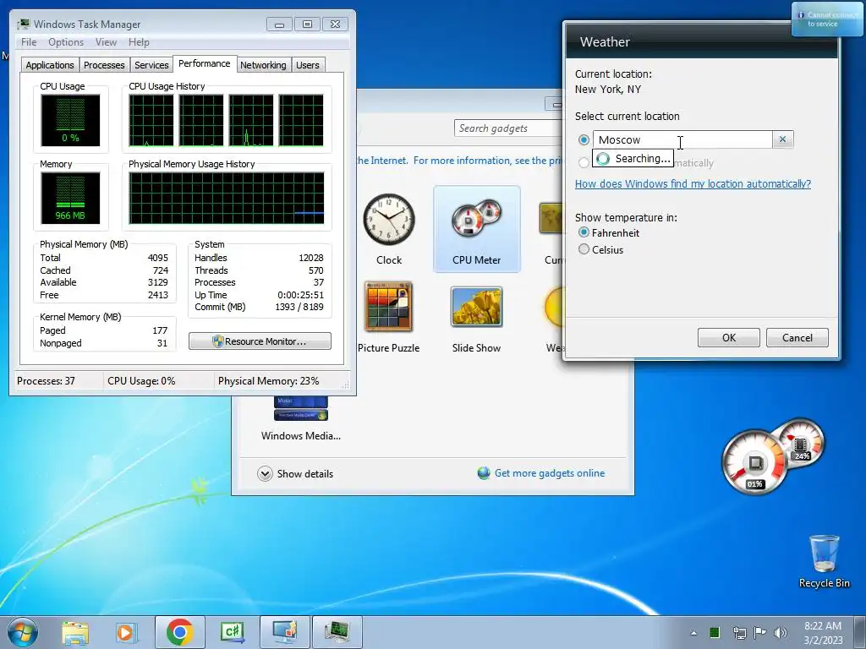Switch to the Networking tab
Viewport: 866px width, 649px height.
tap(263, 65)
